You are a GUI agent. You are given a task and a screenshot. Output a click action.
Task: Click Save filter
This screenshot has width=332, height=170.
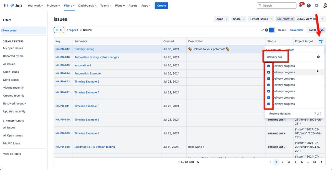pyautogui.click(x=297, y=30)
